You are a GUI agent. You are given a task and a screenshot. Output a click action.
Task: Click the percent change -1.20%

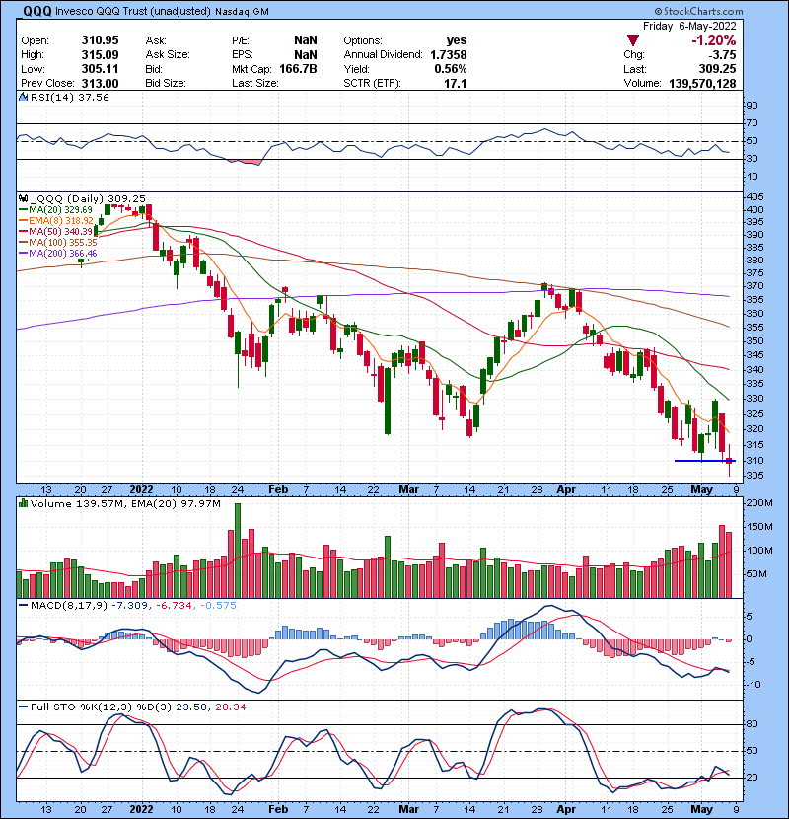click(x=714, y=40)
